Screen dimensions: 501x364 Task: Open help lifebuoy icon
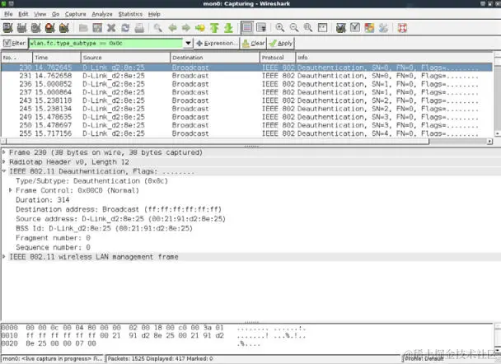[x=402, y=28]
